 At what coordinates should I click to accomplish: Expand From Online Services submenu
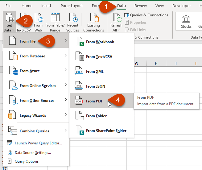tap(37, 86)
